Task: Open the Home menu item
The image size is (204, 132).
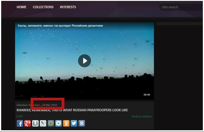Action: coord(21,7)
